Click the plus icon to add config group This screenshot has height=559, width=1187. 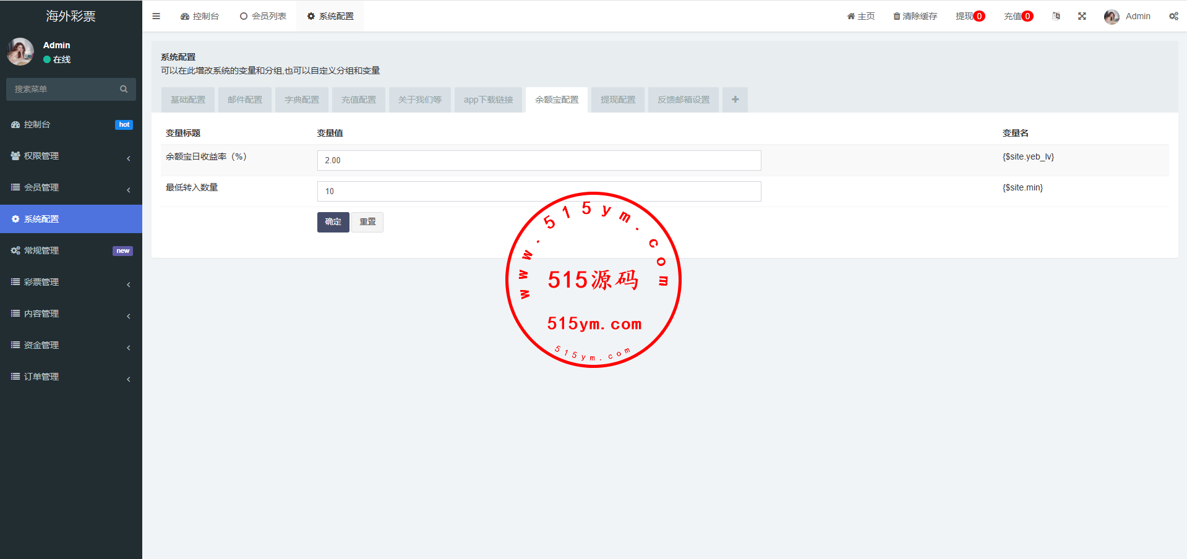pyautogui.click(x=735, y=100)
